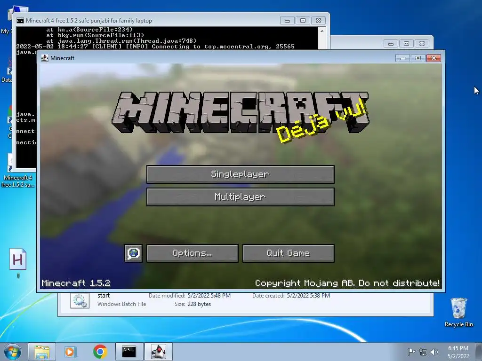
Task: Click the 'Size: 228 bytes' detail
Action: tap(193, 304)
